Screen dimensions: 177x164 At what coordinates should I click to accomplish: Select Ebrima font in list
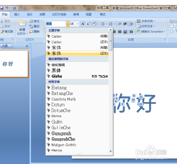click(x=77, y=116)
